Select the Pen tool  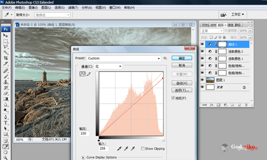[6, 117]
